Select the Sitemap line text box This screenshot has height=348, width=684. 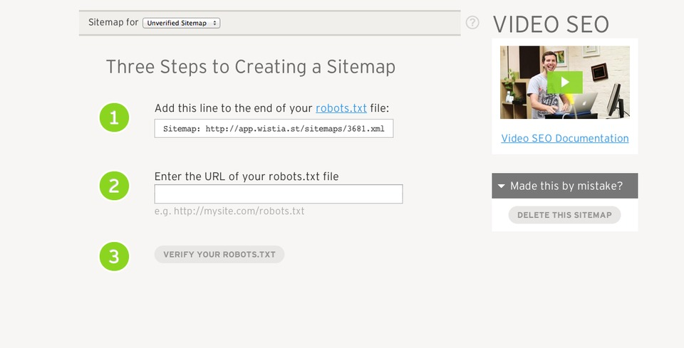coord(274,129)
